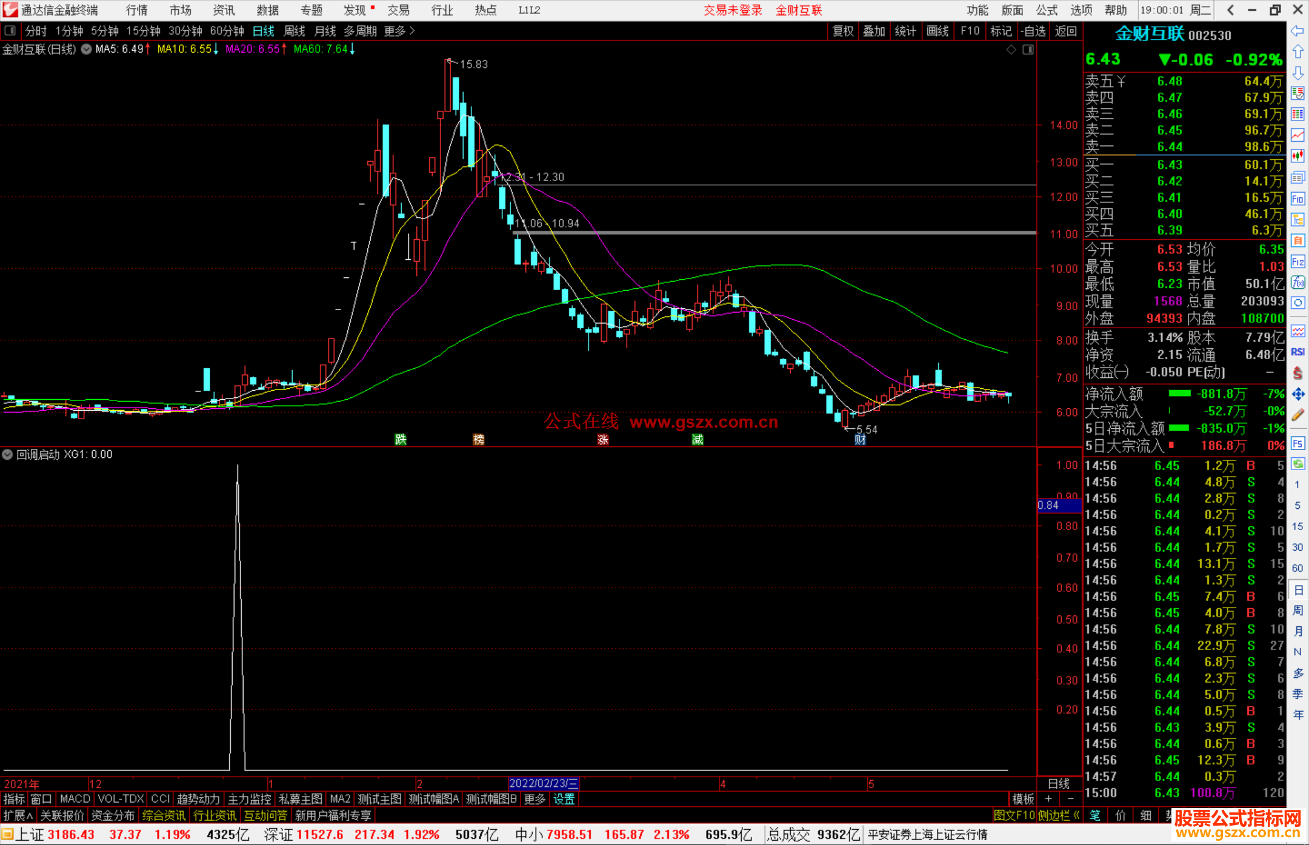The height and width of the screenshot is (845, 1309).
Task: Click the circle icon in right sidebar
Action: pyautogui.click(x=1297, y=303)
